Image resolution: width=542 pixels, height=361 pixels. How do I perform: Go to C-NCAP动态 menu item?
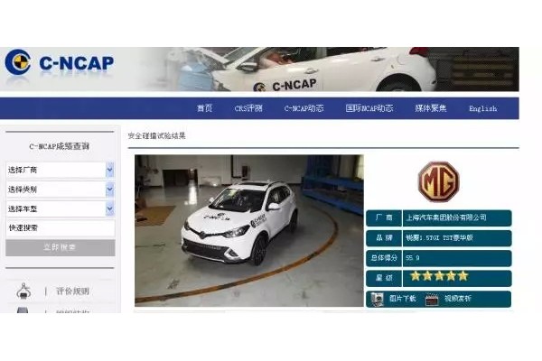(304, 108)
